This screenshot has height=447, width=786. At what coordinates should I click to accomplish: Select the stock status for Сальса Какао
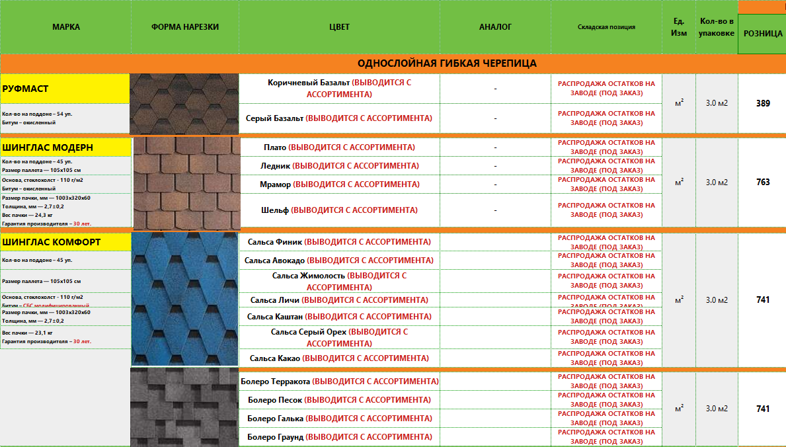coord(607,358)
